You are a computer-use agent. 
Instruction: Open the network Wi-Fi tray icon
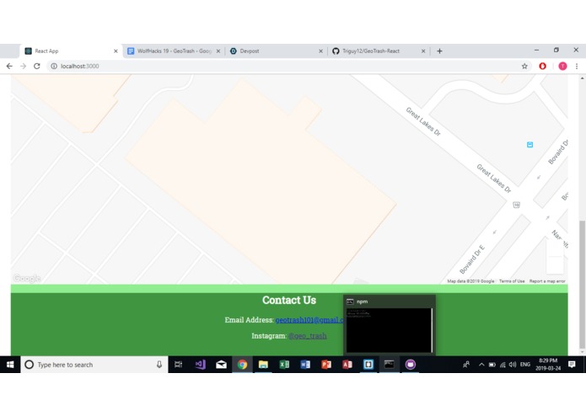[503, 365]
